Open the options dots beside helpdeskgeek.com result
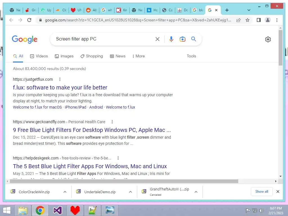 (x=118, y=158)
